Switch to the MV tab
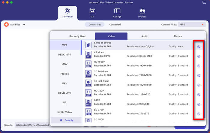The height and width of the screenshot is (133, 210). click(92, 13)
